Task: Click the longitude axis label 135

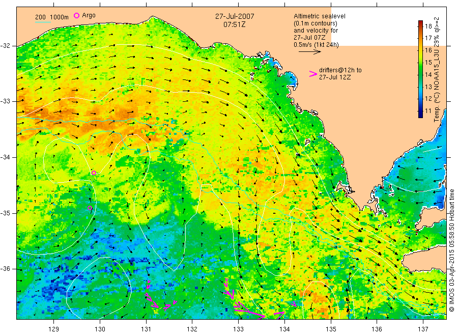Action: (331, 329)
